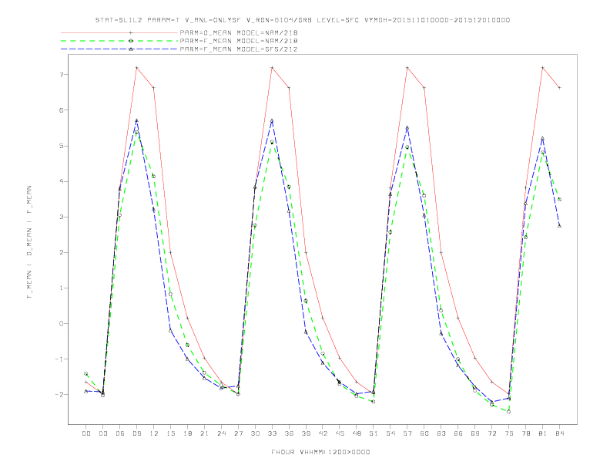Click x-axis forecast hour label 48
Viewport: 610px width, 472px height.
click(357, 433)
